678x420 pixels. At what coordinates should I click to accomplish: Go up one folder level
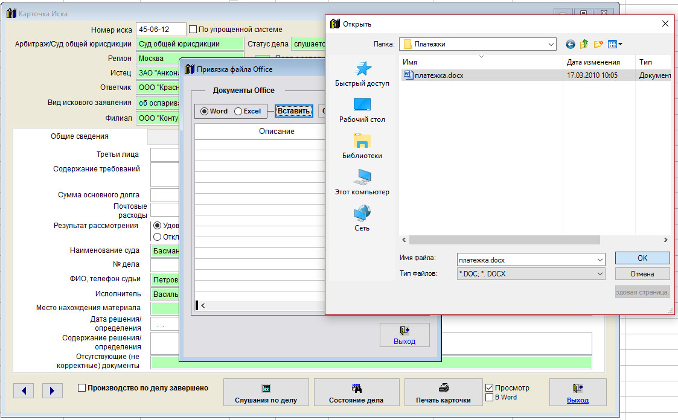pos(584,44)
